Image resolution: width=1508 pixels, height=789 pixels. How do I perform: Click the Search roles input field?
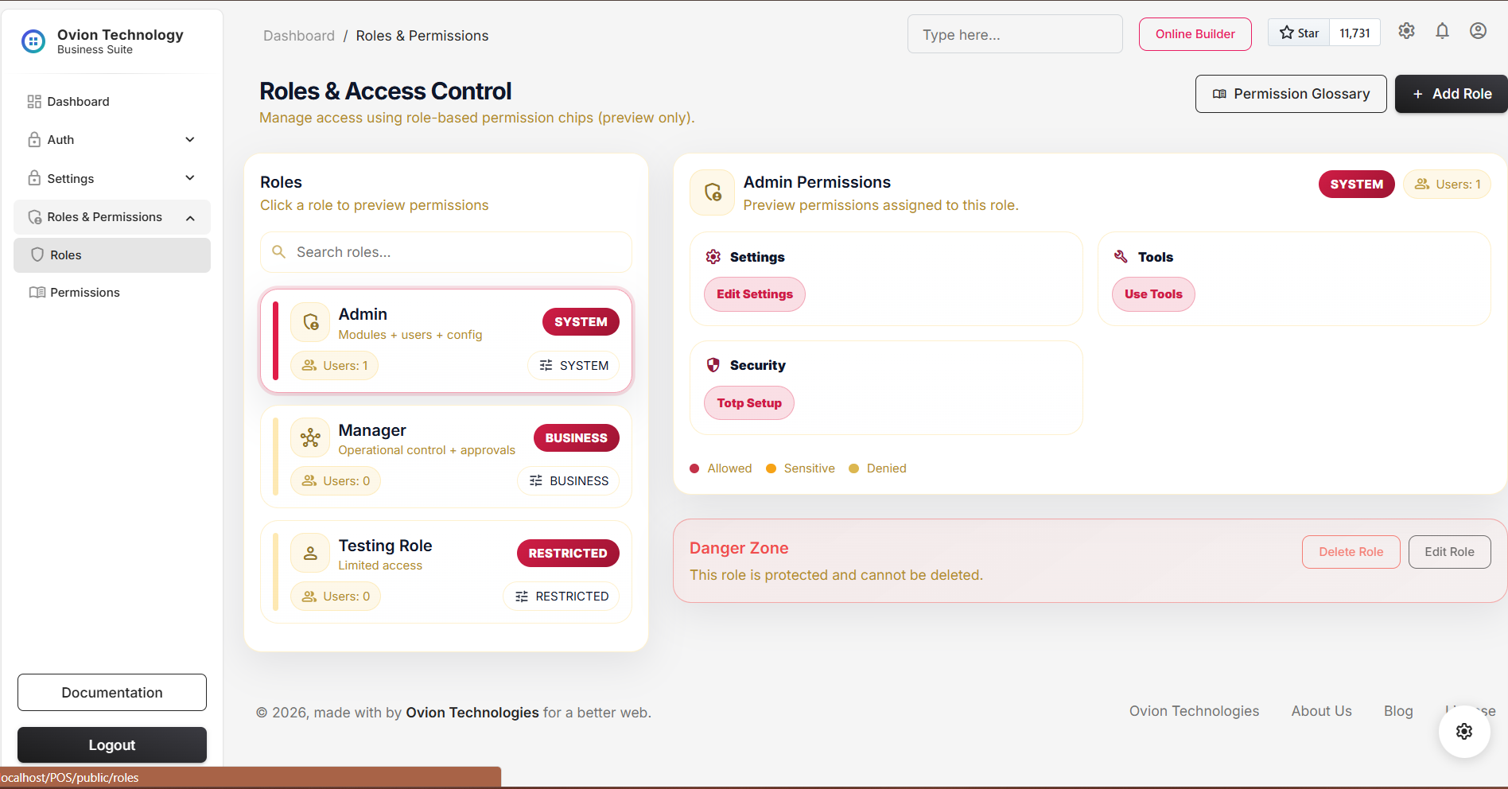(457, 252)
